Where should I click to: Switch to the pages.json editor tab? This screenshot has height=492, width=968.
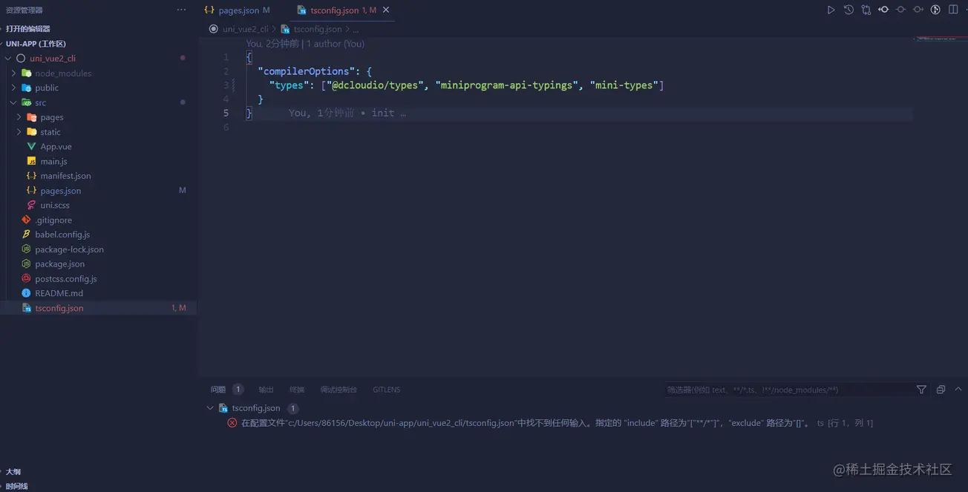point(238,10)
